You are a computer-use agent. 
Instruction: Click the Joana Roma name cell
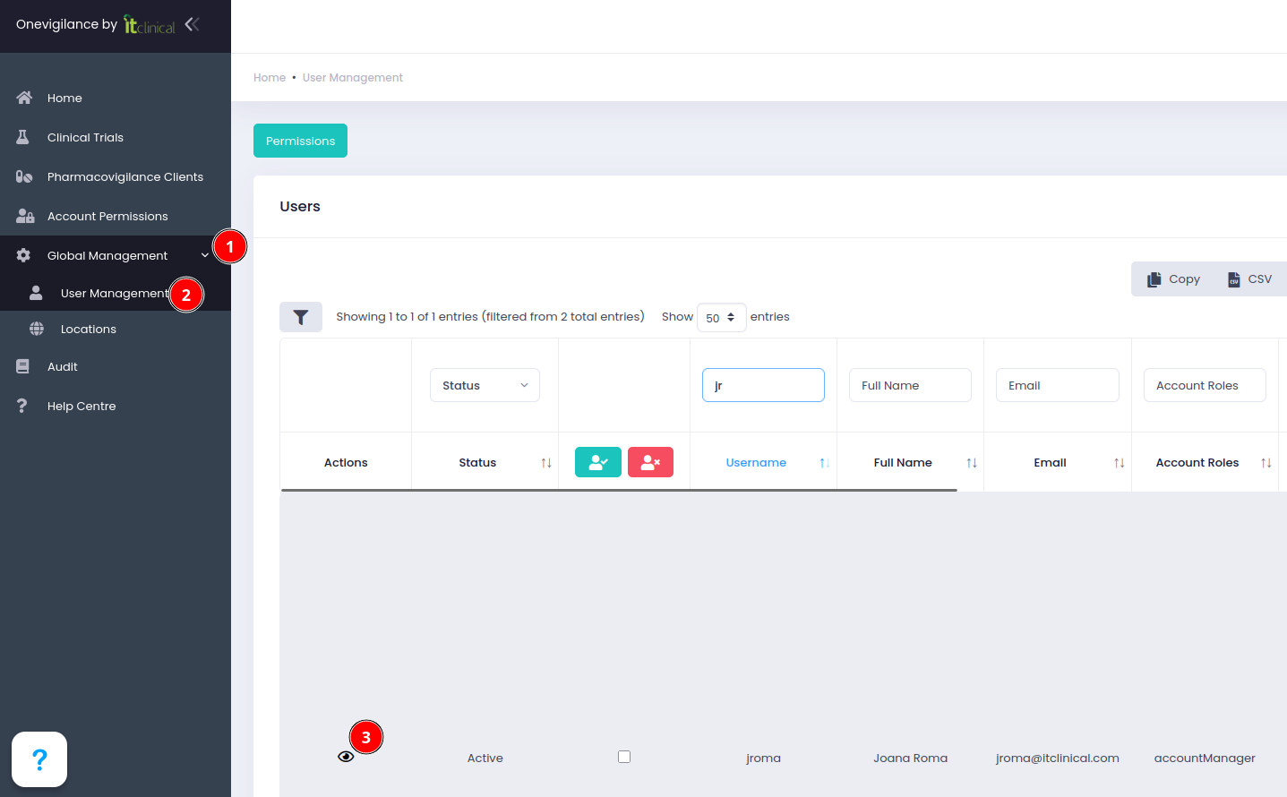(910, 758)
